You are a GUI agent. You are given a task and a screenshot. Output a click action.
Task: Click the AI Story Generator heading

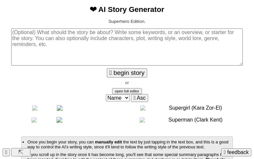131,10
